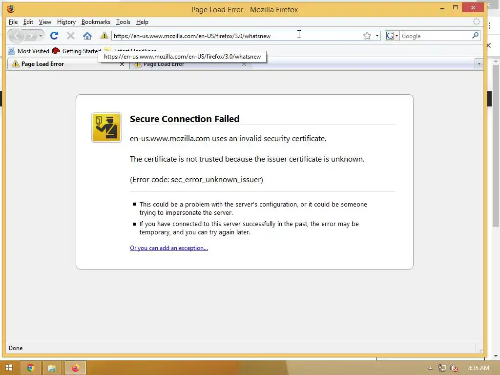Image resolution: width=500 pixels, height=375 pixels.
Task: Click the Forward navigation arrow
Action: 31,36
